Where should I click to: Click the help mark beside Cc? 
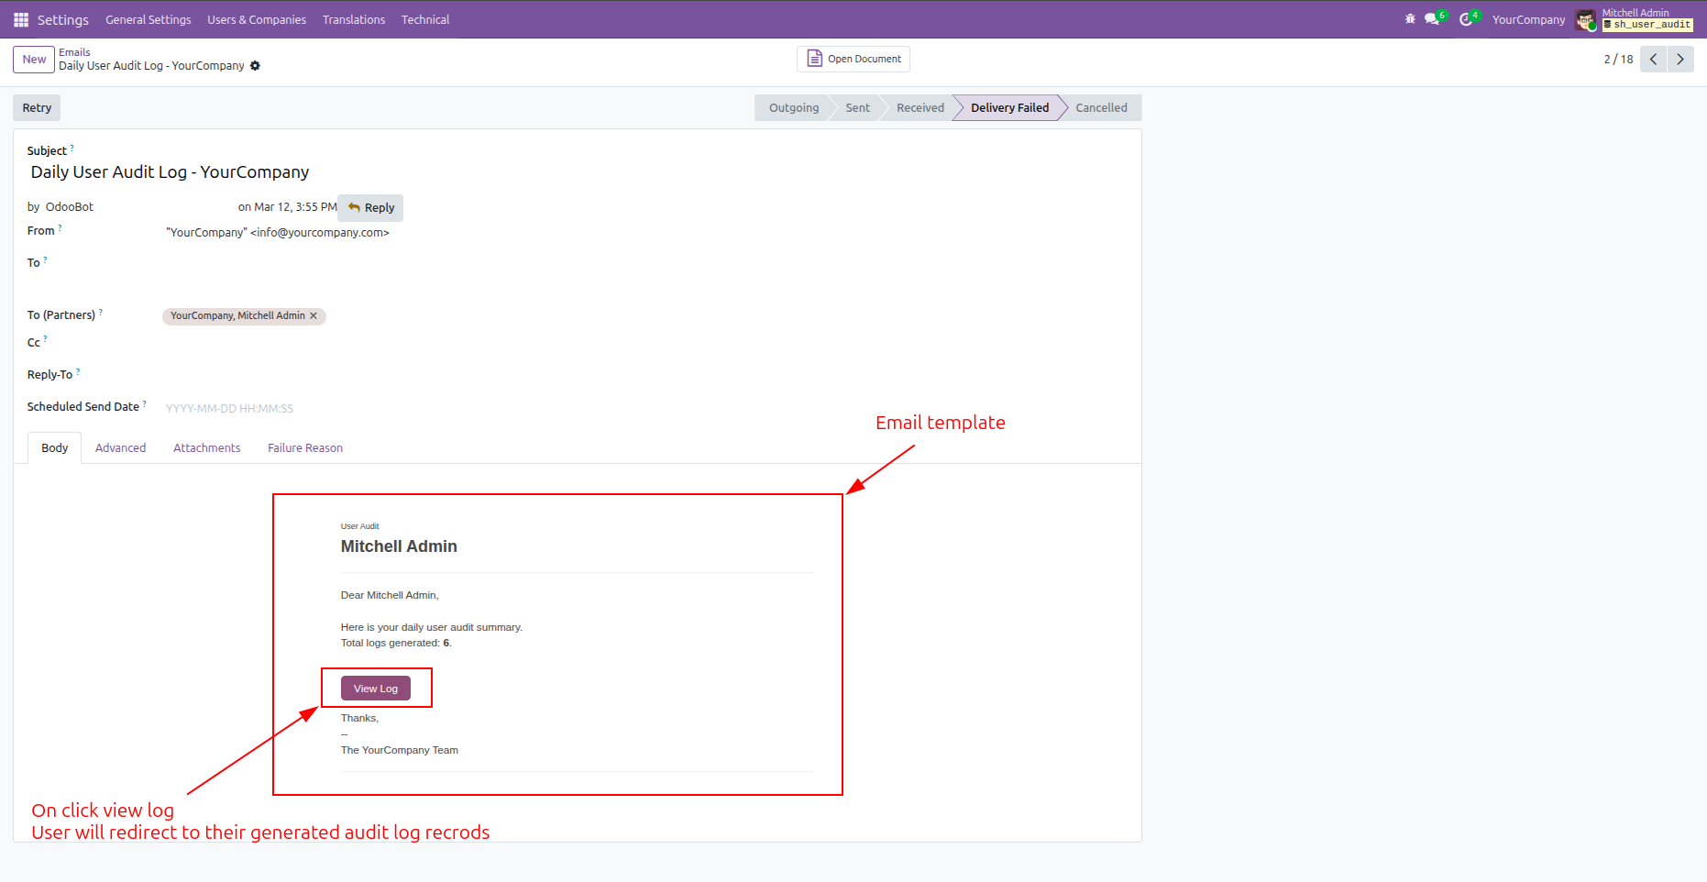point(45,339)
